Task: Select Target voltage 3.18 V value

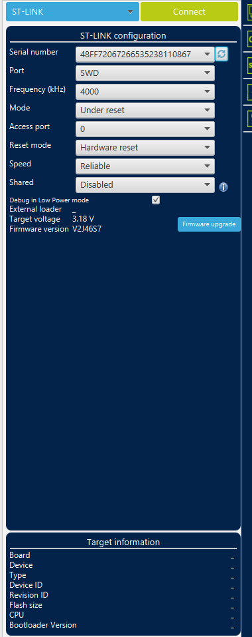Action: (x=83, y=220)
